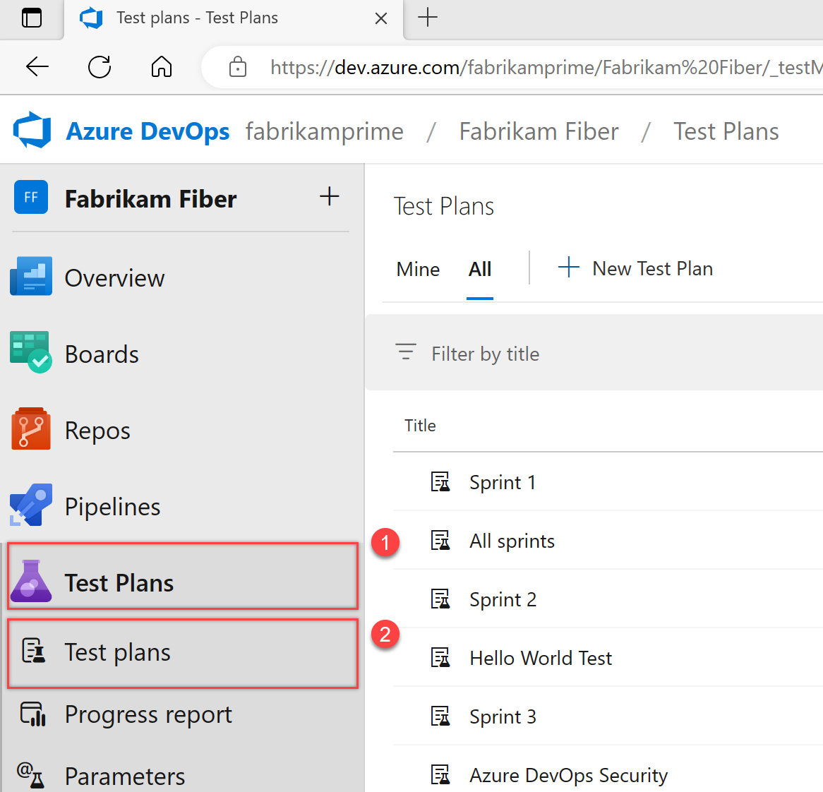This screenshot has width=823, height=792.
Task: Open the Overview section icon
Action: (x=30, y=275)
